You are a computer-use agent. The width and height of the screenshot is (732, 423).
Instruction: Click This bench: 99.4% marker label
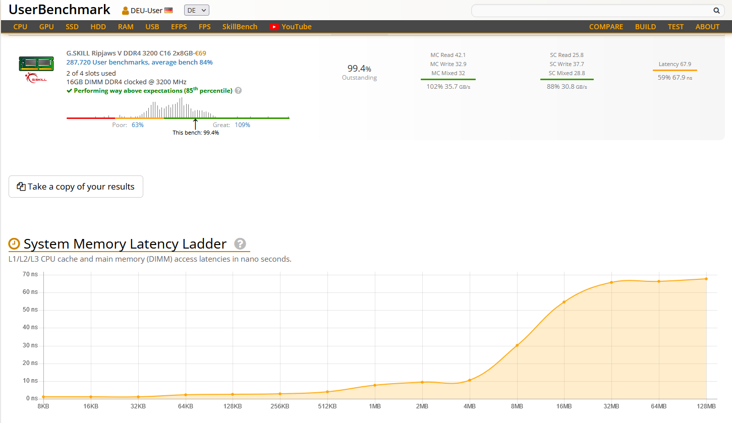point(196,133)
